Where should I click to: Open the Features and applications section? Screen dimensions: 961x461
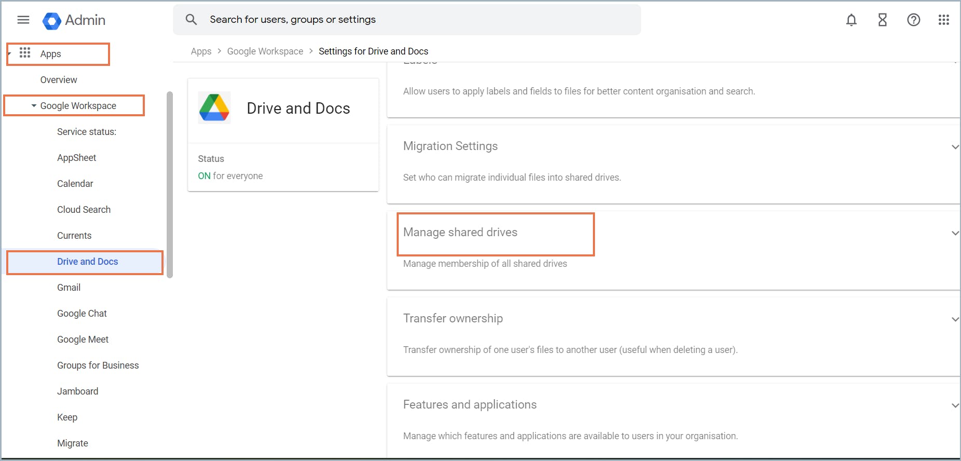470,404
